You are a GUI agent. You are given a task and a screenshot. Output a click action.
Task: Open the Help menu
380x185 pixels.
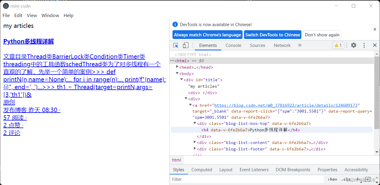pyautogui.click(x=69, y=16)
